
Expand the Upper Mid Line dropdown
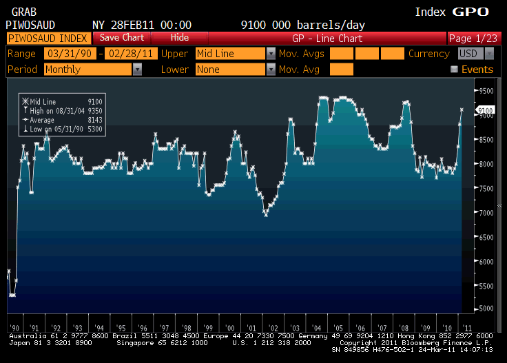pyautogui.click(x=270, y=54)
